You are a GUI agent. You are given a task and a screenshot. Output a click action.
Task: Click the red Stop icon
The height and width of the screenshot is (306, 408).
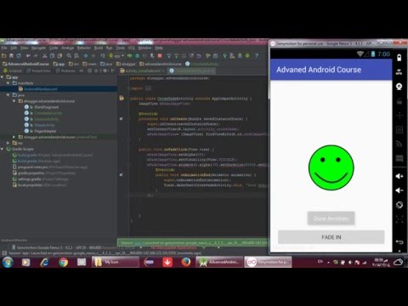(x=160, y=56)
